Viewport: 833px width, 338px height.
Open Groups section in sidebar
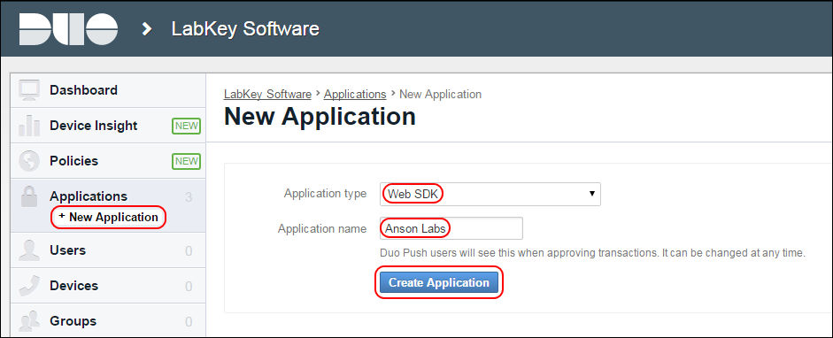(108, 321)
